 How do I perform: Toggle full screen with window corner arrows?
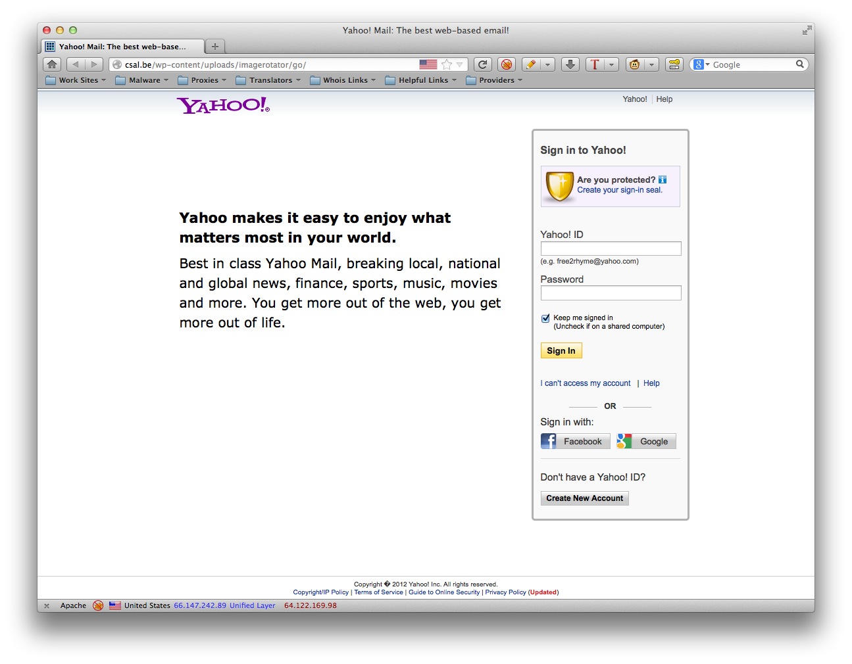[x=807, y=30]
